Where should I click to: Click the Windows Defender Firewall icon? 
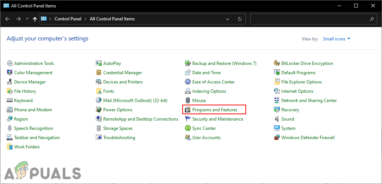[x=277, y=138]
